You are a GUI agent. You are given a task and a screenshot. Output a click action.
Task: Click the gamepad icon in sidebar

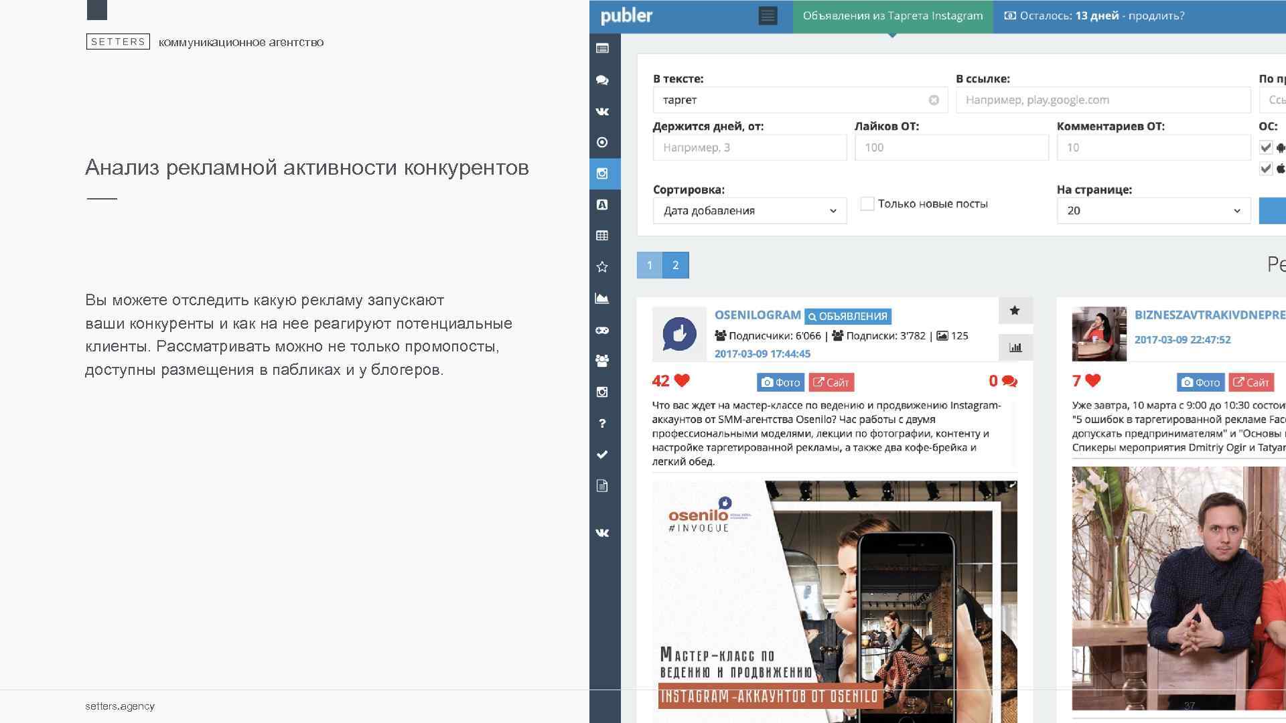[x=602, y=330]
